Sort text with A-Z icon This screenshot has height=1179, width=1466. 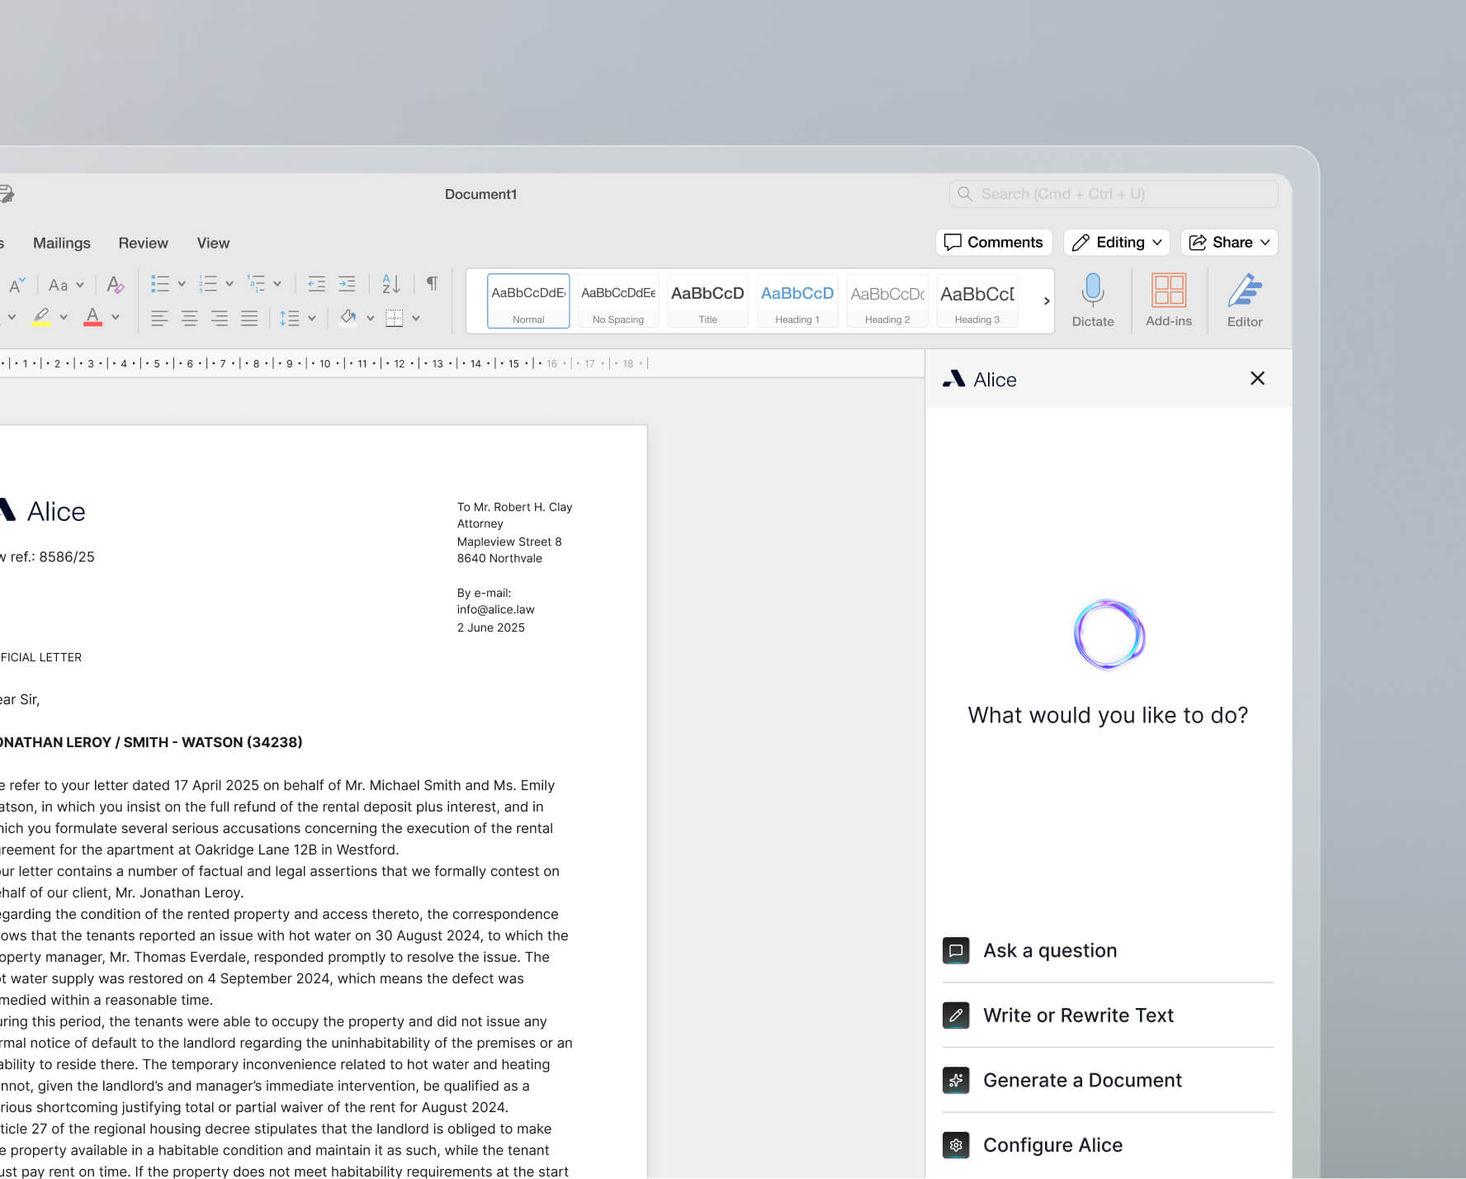(x=391, y=284)
